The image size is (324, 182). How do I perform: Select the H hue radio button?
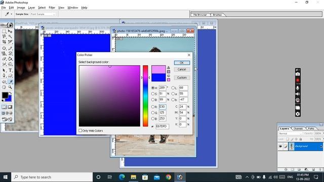pyautogui.click(x=153, y=88)
